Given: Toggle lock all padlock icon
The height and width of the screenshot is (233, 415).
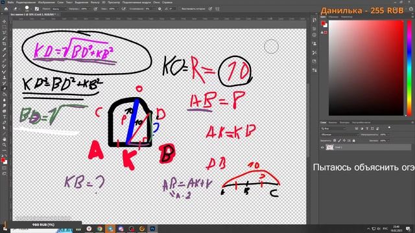Looking at the screenshot, I should pos(354,140).
